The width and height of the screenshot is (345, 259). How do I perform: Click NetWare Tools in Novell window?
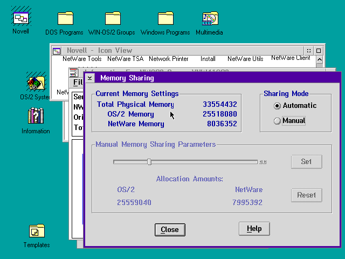[x=82, y=59]
